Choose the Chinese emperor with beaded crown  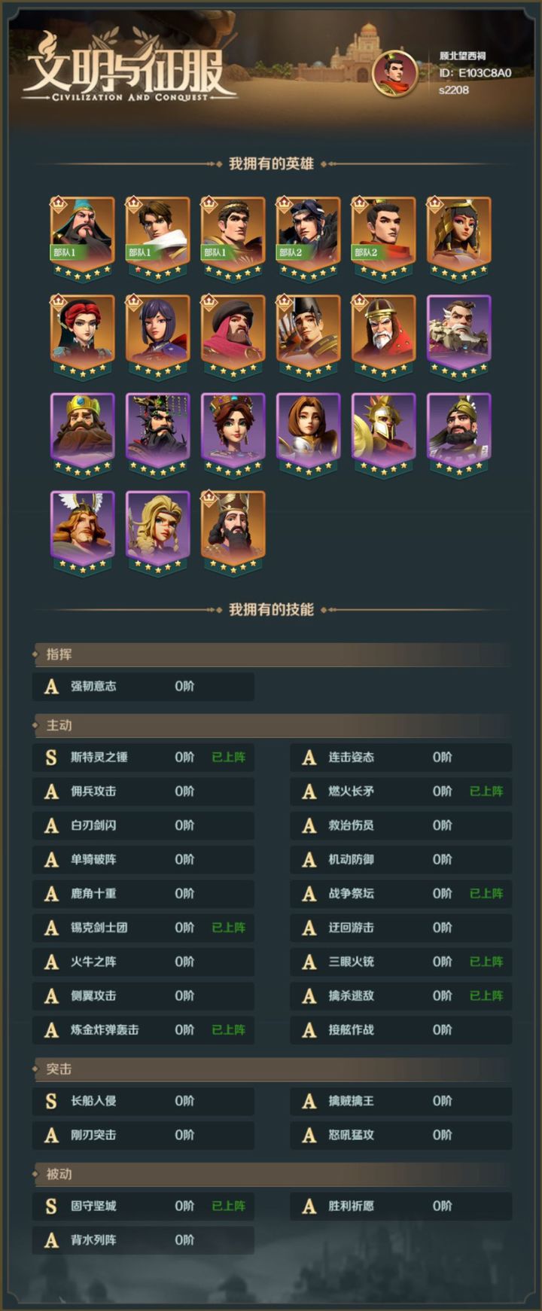point(158,434)
